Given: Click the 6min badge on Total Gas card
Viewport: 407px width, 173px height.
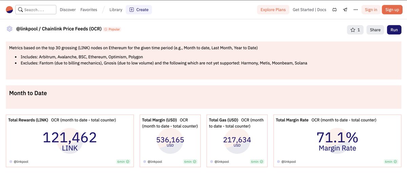Looking at the screenshot, I should click(x=257, y=162).
